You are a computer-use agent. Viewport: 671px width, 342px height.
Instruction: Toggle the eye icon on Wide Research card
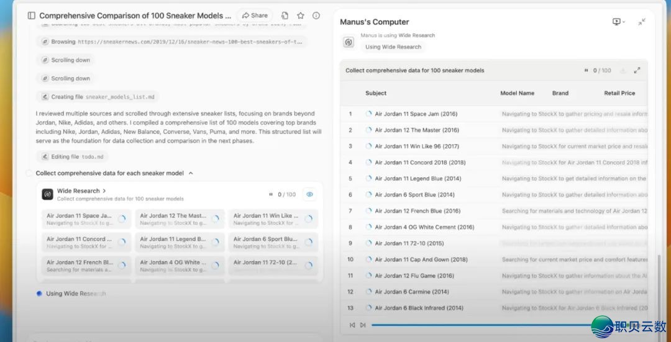coord(309,194)
